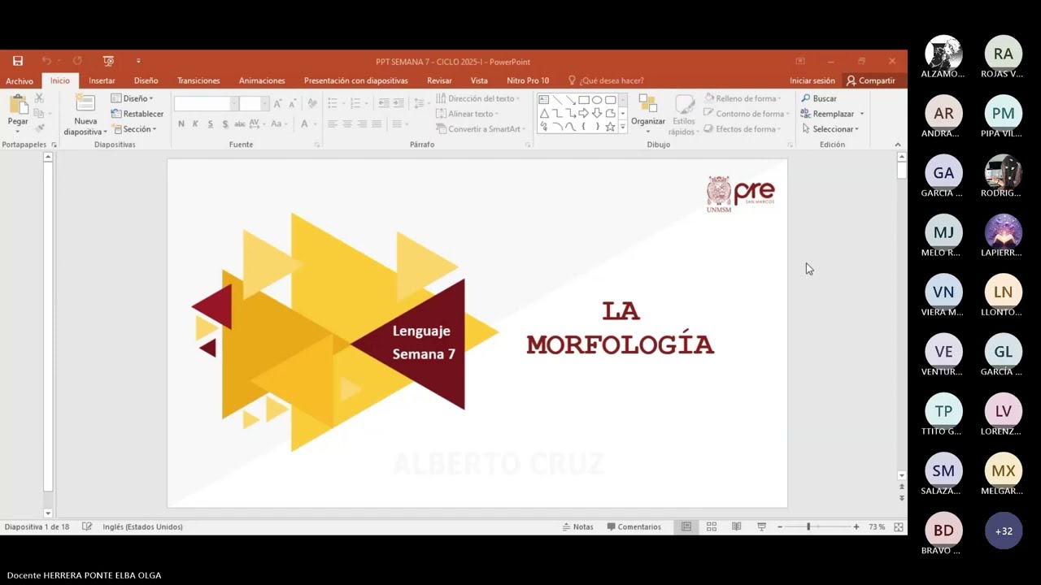Click spell check icon in status bar

(87, 526)
